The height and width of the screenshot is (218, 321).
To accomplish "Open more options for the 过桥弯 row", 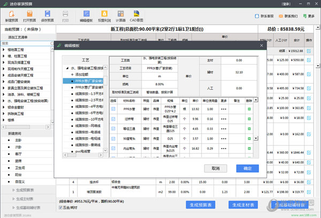I will (x=224, y=119).
